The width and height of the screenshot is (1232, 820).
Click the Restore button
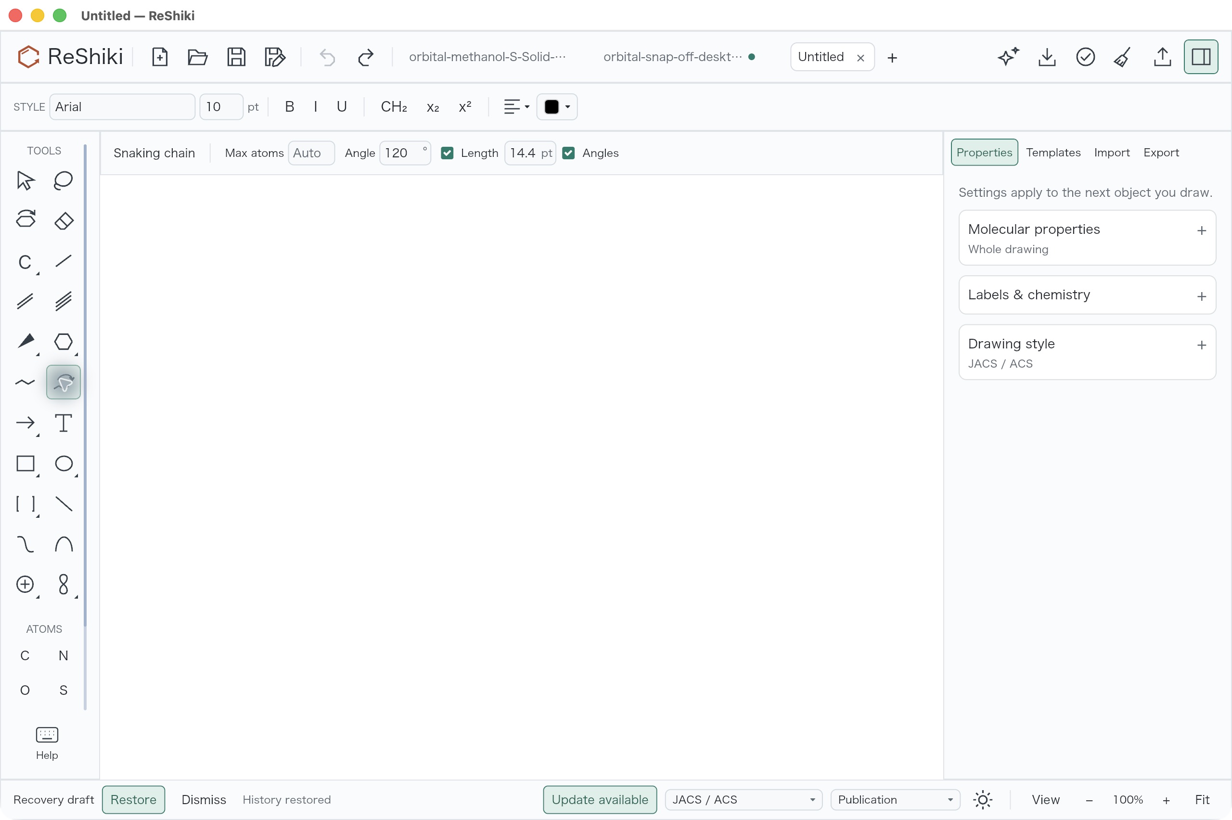click(x=133, y=800)
